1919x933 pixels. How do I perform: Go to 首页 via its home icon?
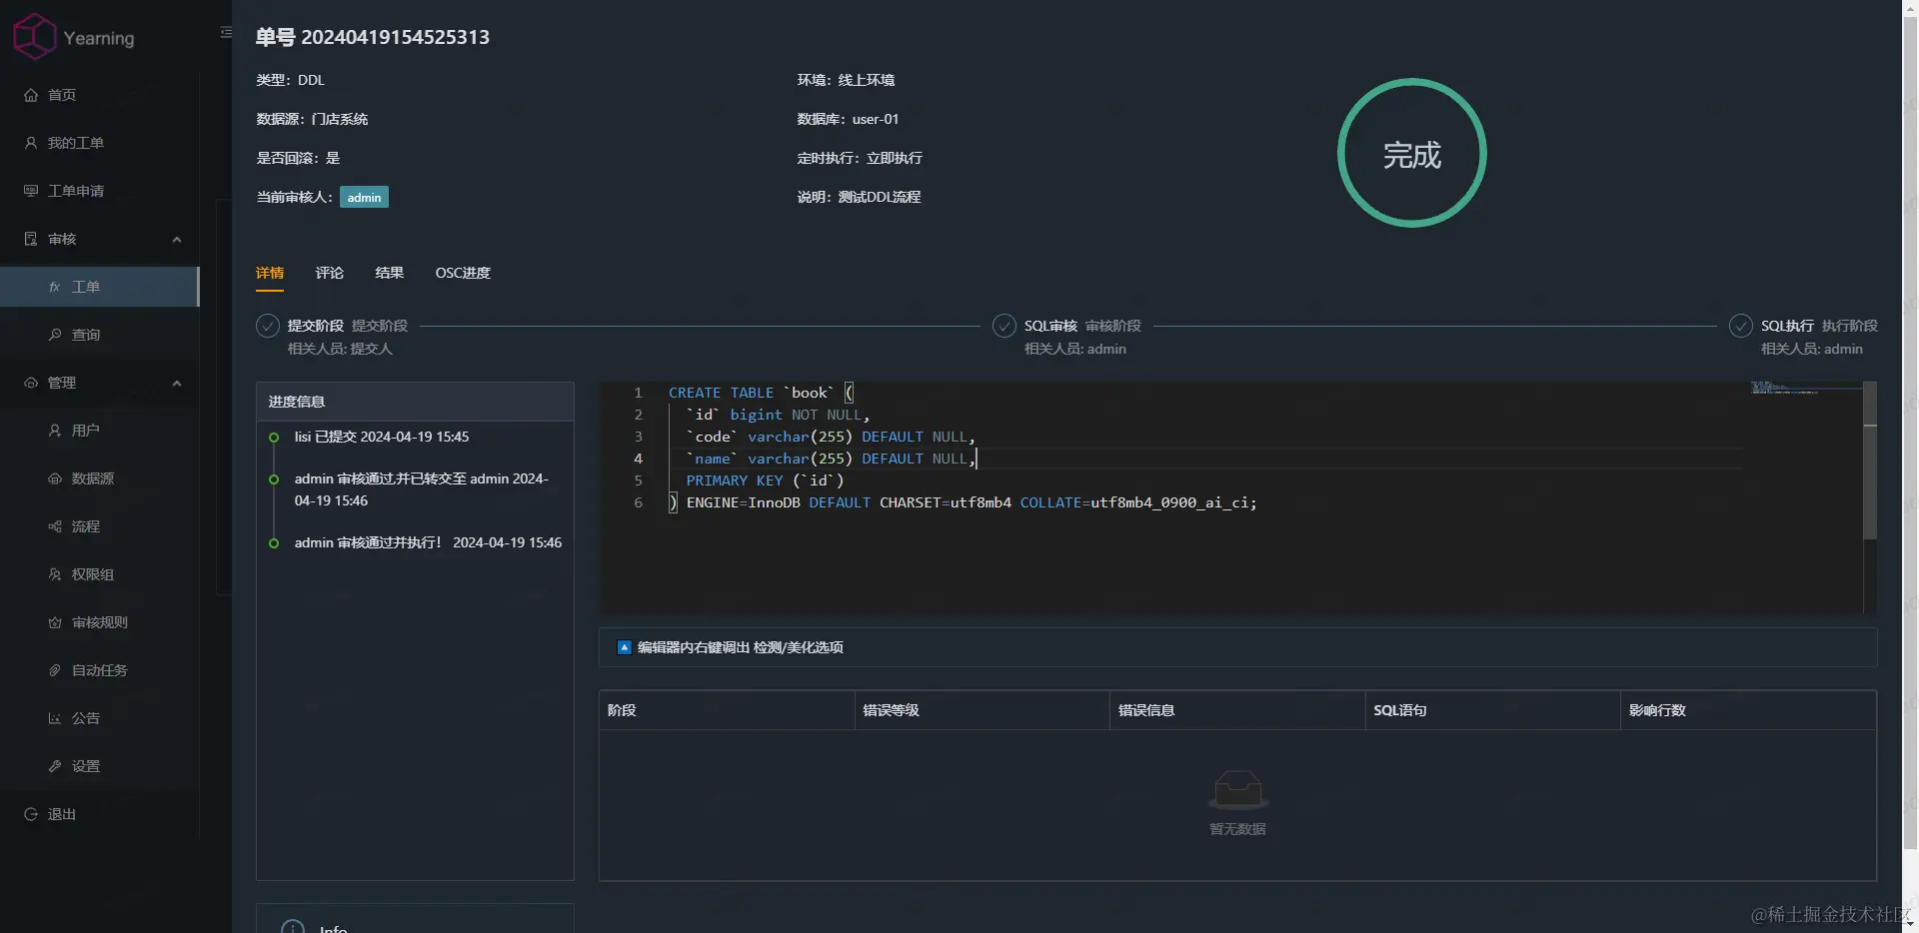click(31, 95)
